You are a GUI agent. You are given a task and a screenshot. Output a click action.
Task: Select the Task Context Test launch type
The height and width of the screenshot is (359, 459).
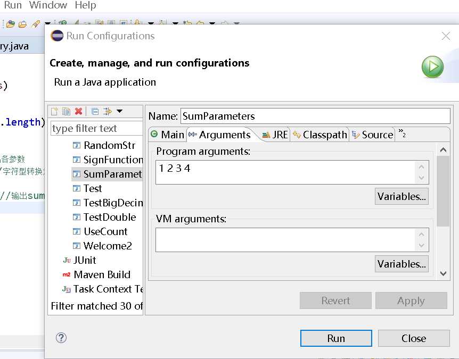102,289
